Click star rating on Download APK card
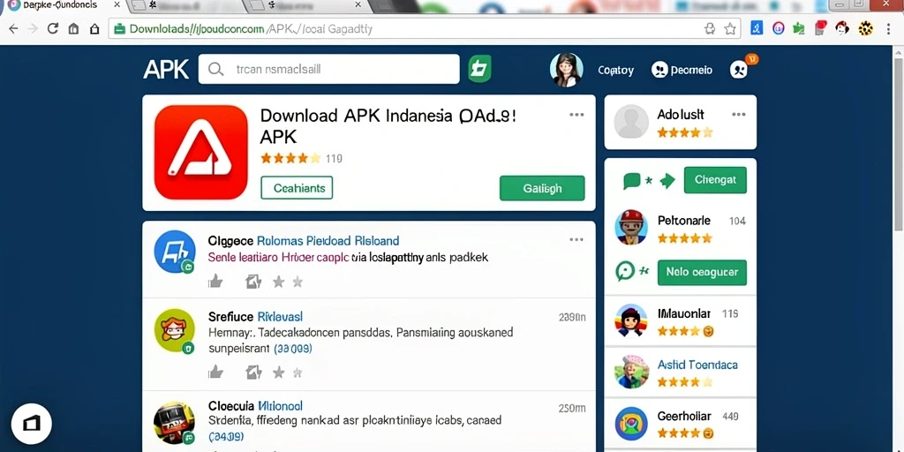 click(x=290, y=158)
